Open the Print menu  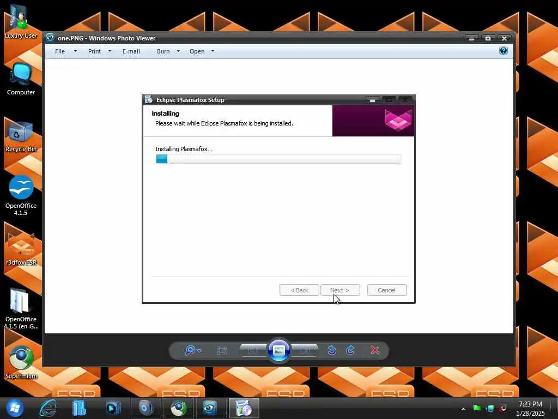click(94, 51)
